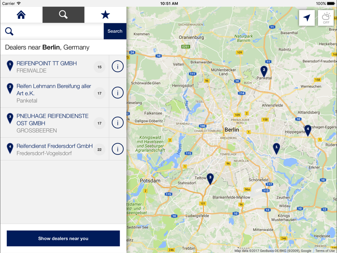Click the Wi-Fi status icon
Screen dimensions: 337x253
point(19,3)
